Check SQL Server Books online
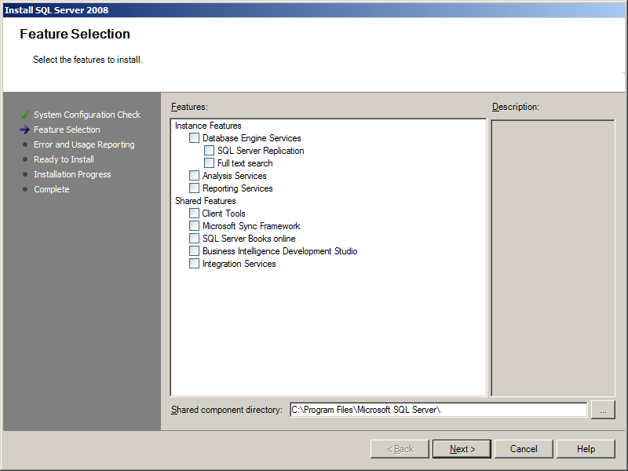Viewport: 628px width, 471px height. click(x=194, y=239)
